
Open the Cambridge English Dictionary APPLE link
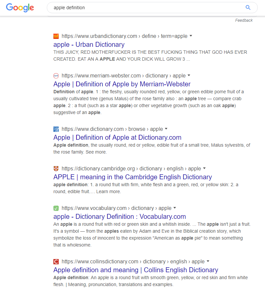coord(132,177)
